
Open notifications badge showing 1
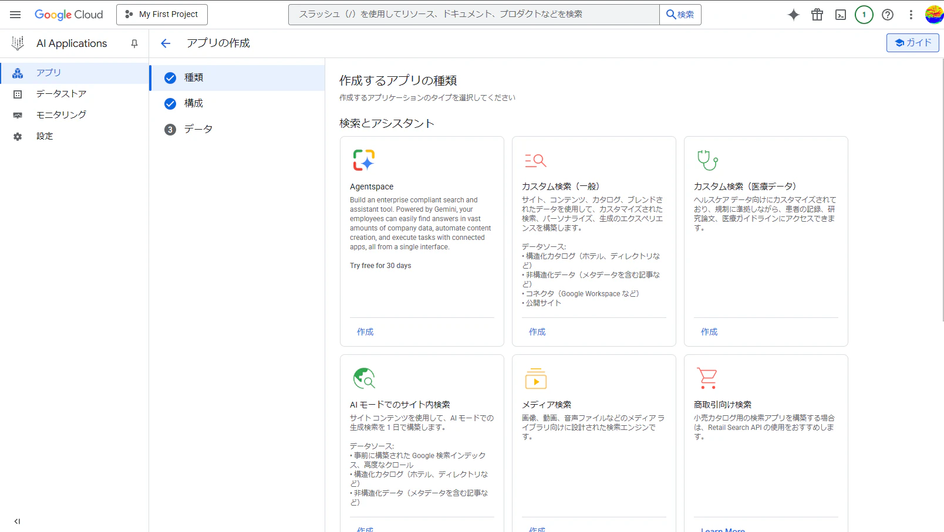pos(864,15)
